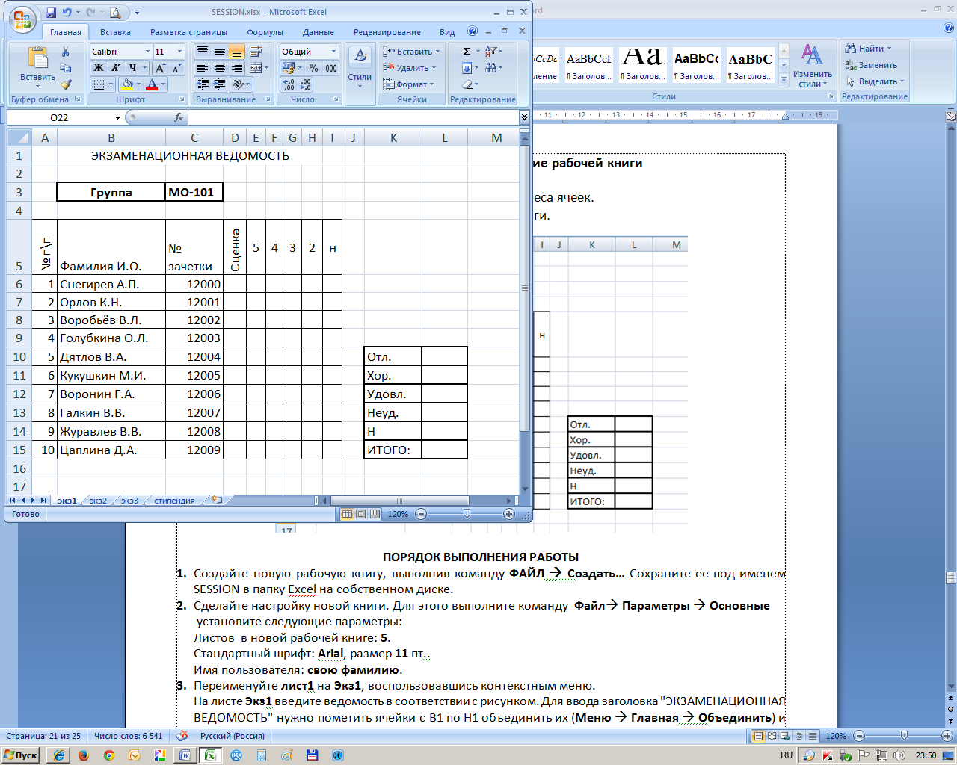Toggle bold Ж formatting in Excel
957x765 pixels.
[99, 68]
